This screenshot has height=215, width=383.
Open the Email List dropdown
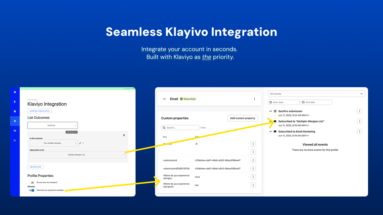[x=52, y=125]
